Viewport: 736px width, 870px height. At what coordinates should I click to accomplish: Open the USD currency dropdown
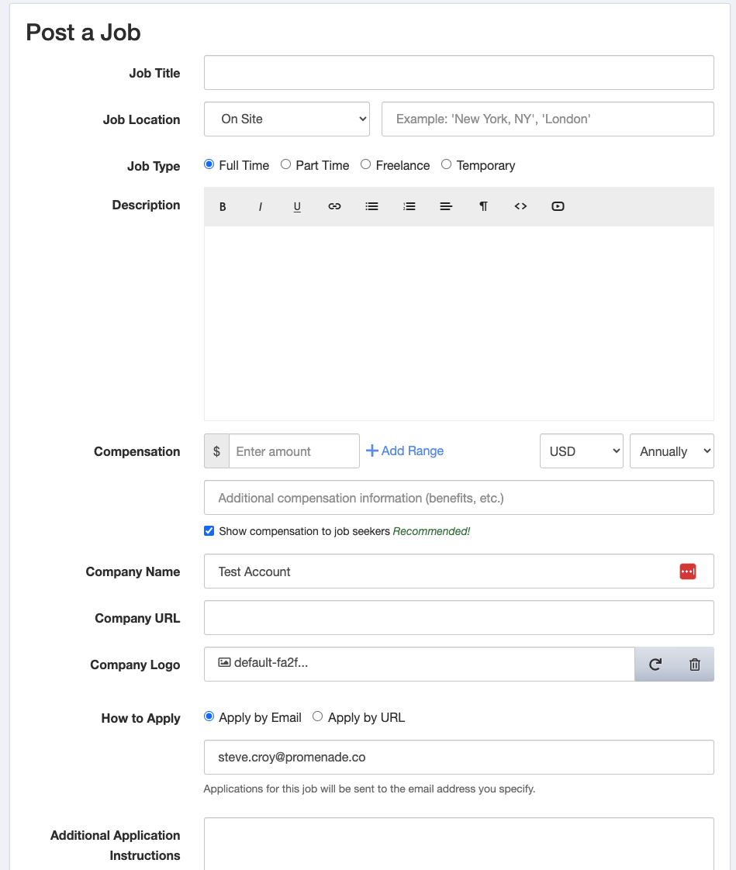(581, 451)
